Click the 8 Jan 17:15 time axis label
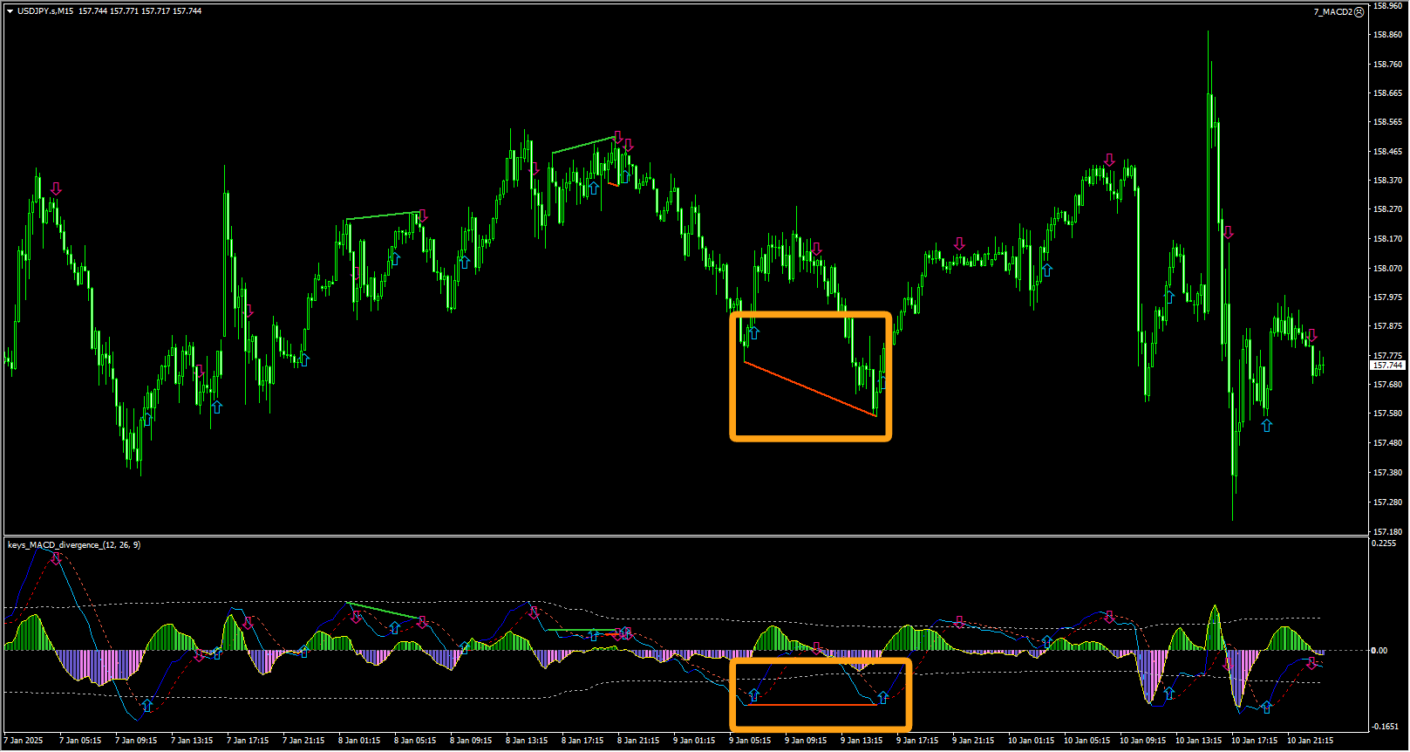This screenshot has width=1410, height=752. [582, 741]
